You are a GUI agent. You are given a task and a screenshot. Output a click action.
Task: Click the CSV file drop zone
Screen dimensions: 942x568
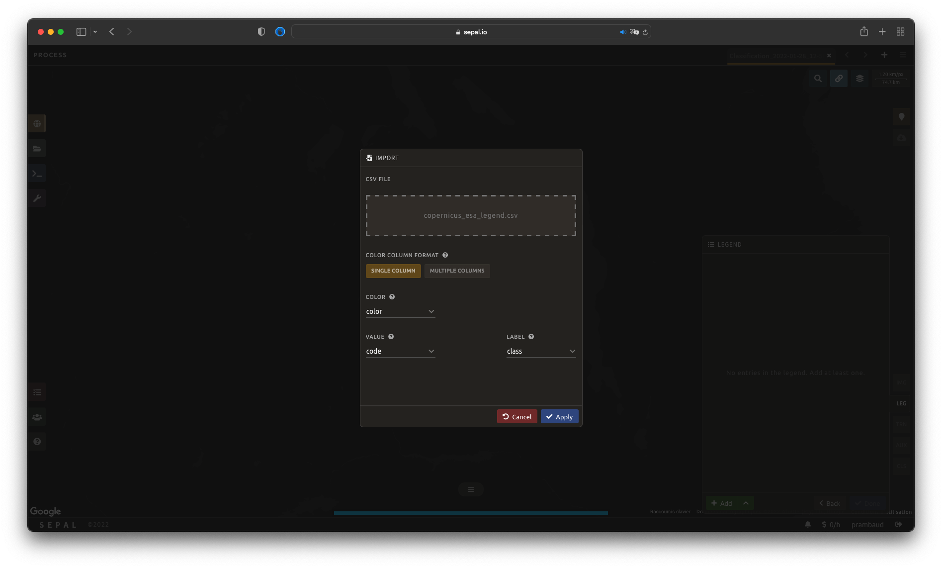tap(471, 215)
